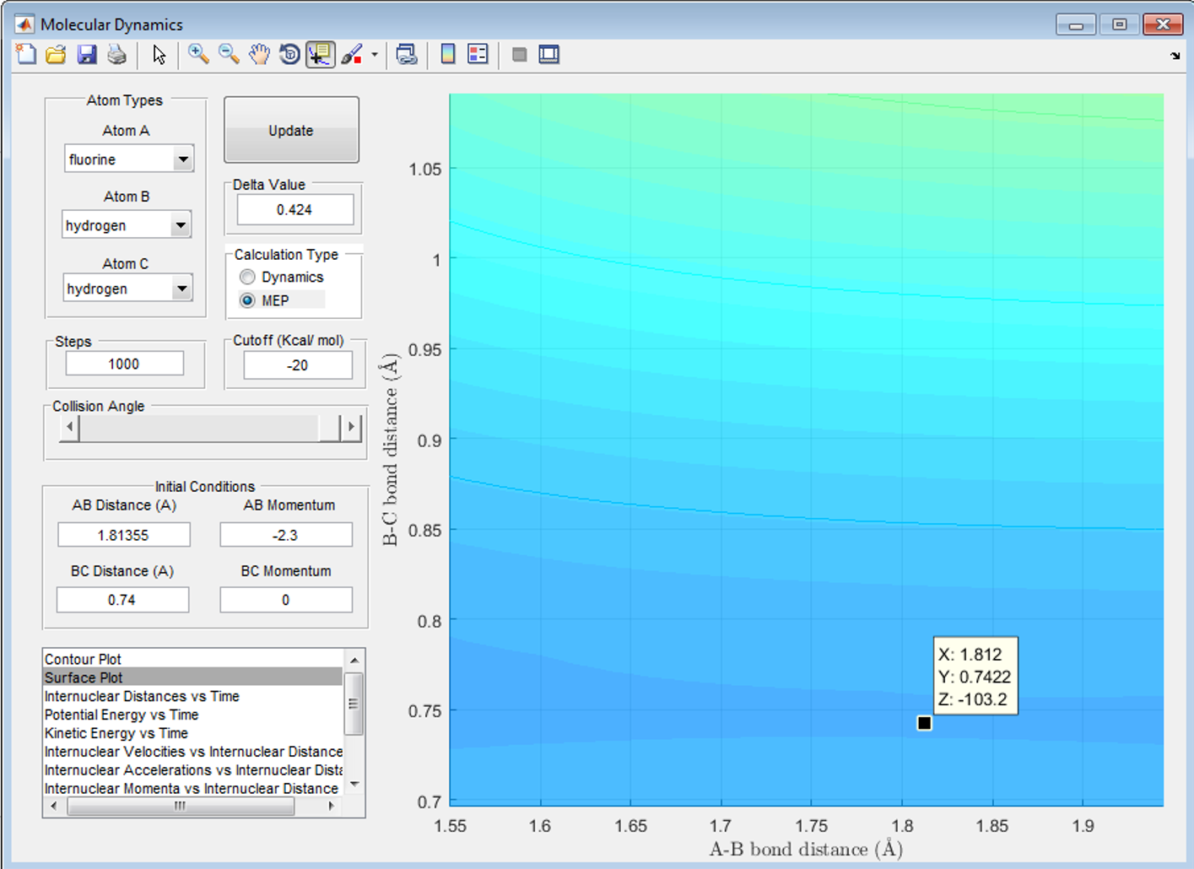
Task: Click the AB Momentum input field
Action: (285, 535)
